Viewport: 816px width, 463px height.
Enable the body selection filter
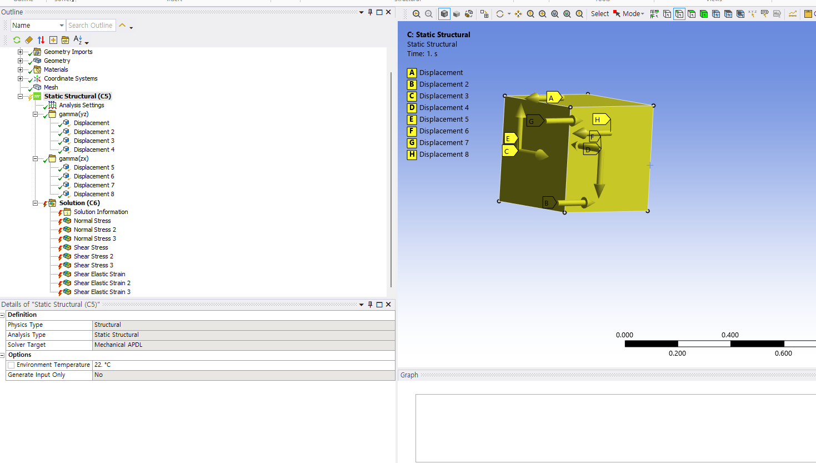[704, 14]
